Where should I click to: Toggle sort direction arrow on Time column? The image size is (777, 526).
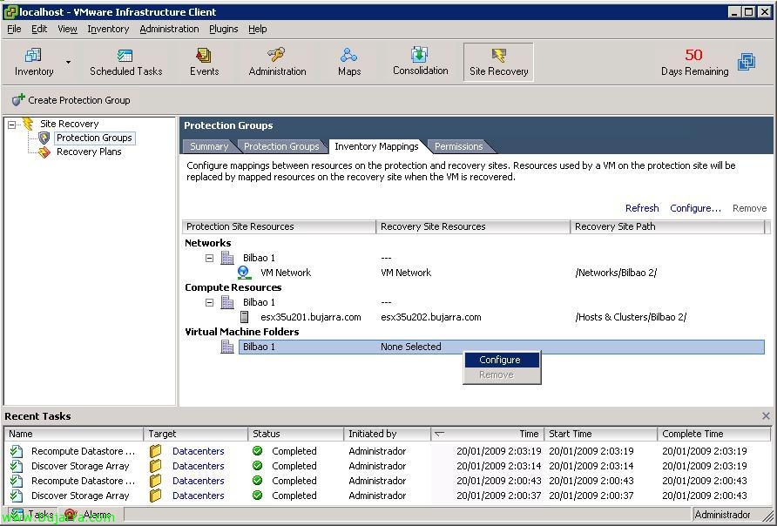[x=440, y=434]
